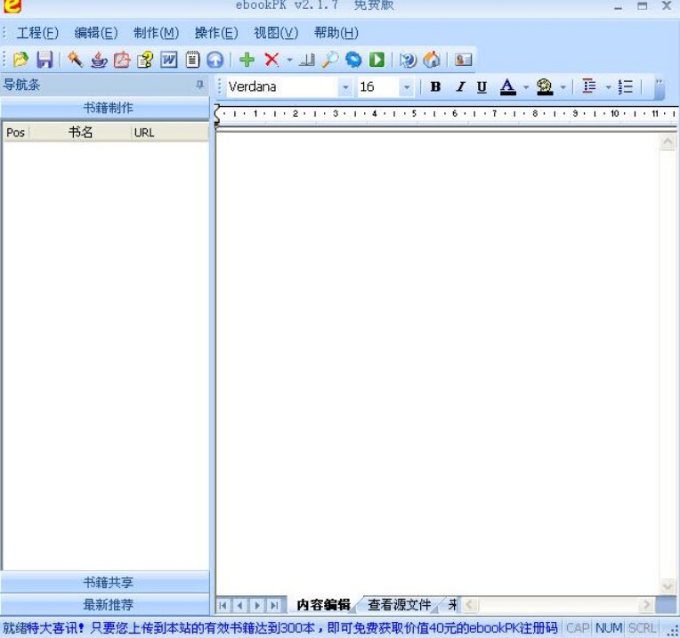Toggle italic text formatting
Screen dimensions: 680x638
click(459, 86)
